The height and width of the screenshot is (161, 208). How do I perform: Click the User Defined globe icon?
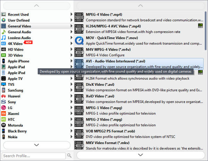3,20
